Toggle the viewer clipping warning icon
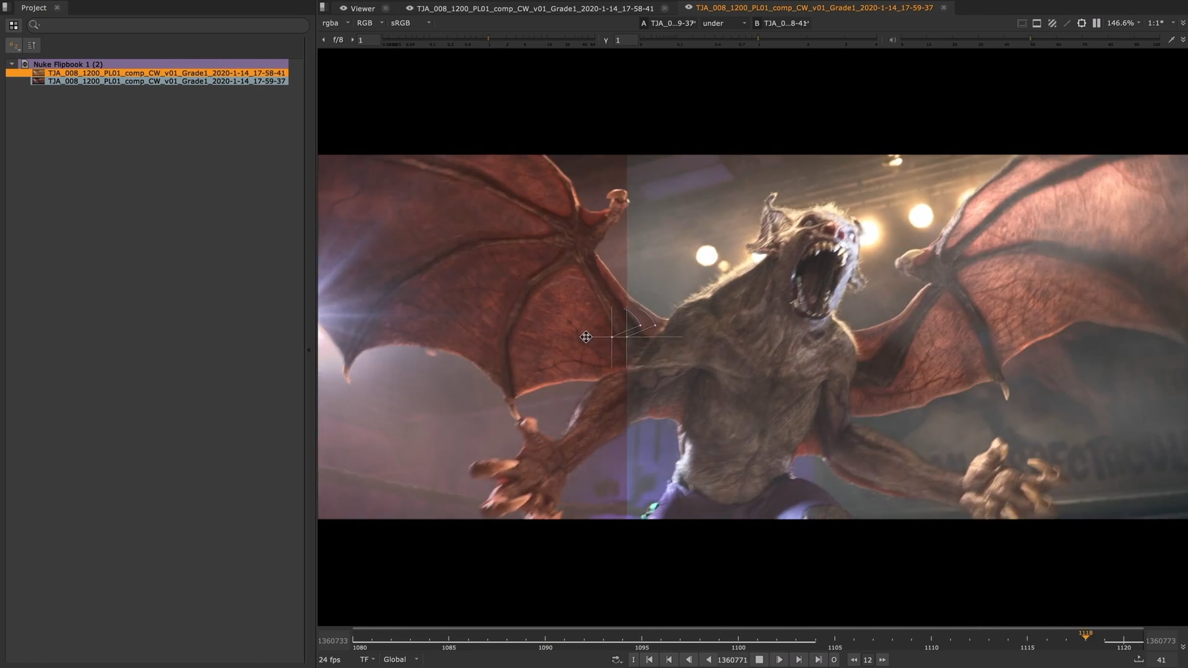 (x=1022, y=23)
